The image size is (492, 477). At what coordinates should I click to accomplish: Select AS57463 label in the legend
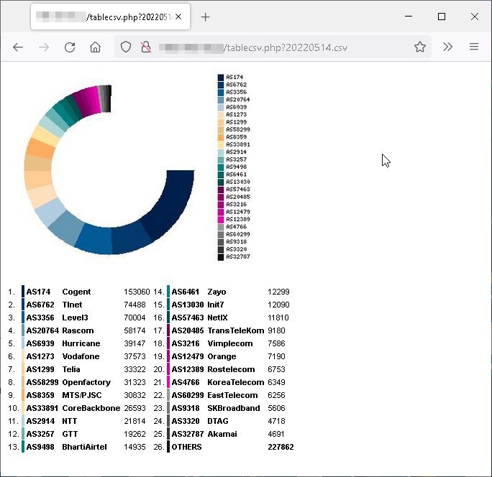pos(238,190)
